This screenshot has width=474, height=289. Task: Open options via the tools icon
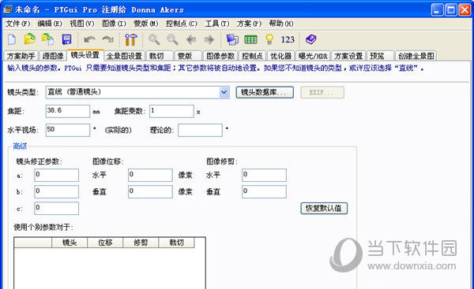pos(131,39)
